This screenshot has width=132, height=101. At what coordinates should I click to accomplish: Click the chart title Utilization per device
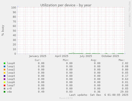point(66,5)
